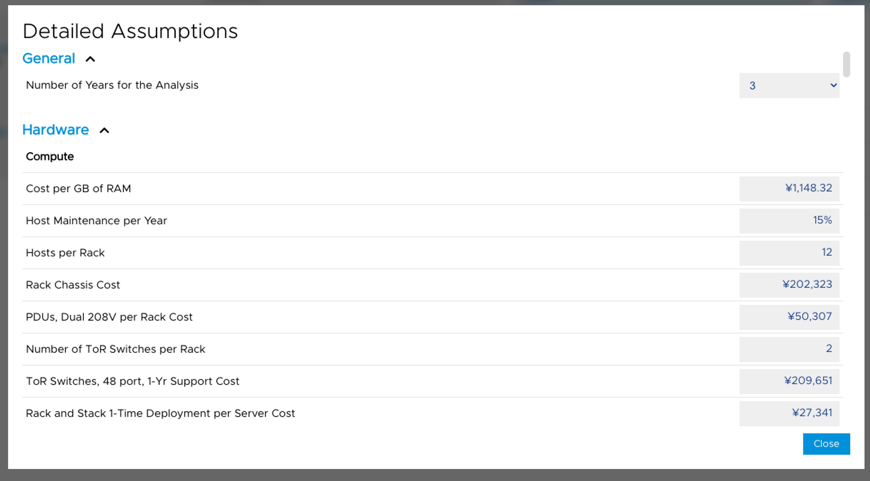The height and width of the screenshot is (481, 870).
Task: Collapse the Hardware section
Action: tap(104, 130)
